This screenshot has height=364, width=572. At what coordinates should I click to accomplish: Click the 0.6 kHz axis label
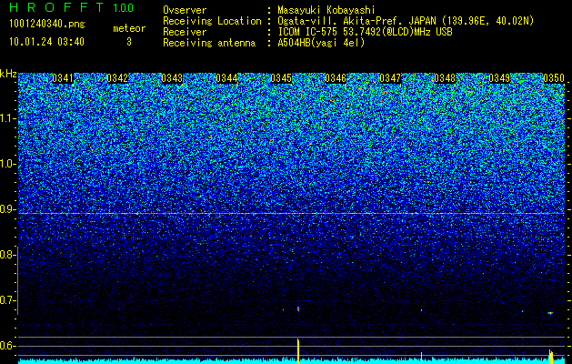coord(7,346)
